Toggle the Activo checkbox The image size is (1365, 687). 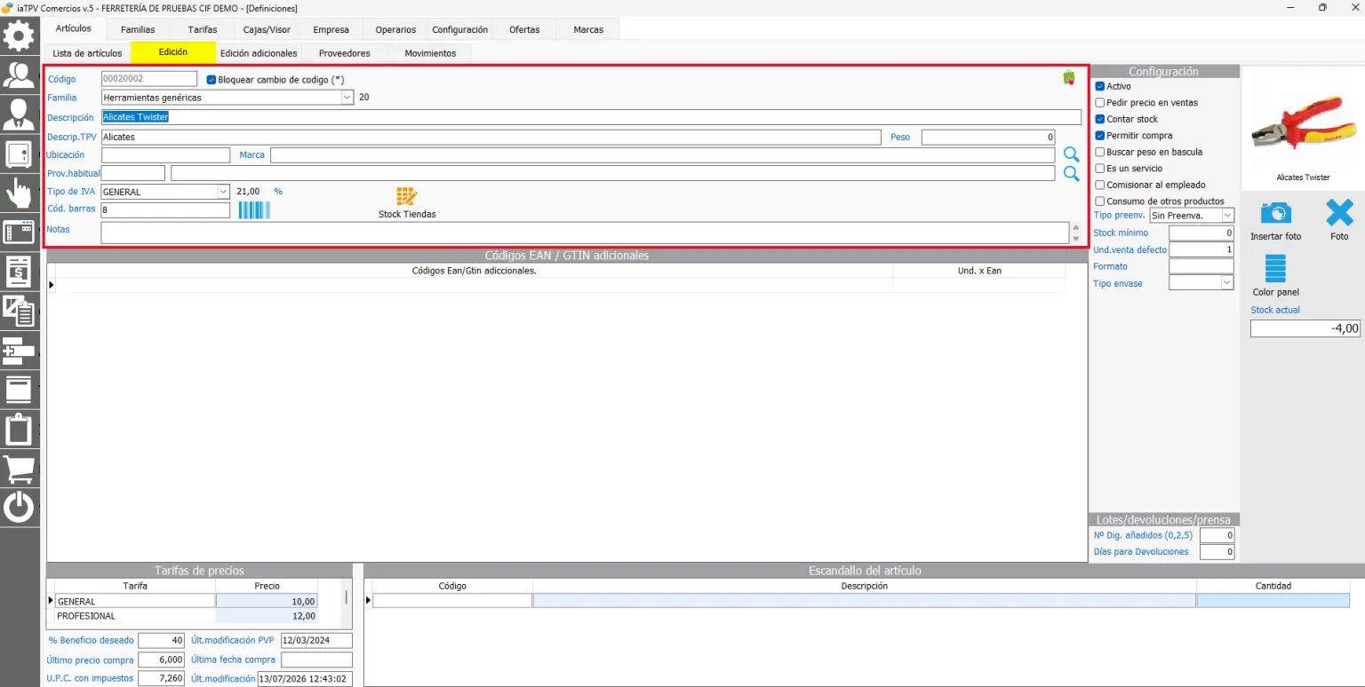(1100, 86)
